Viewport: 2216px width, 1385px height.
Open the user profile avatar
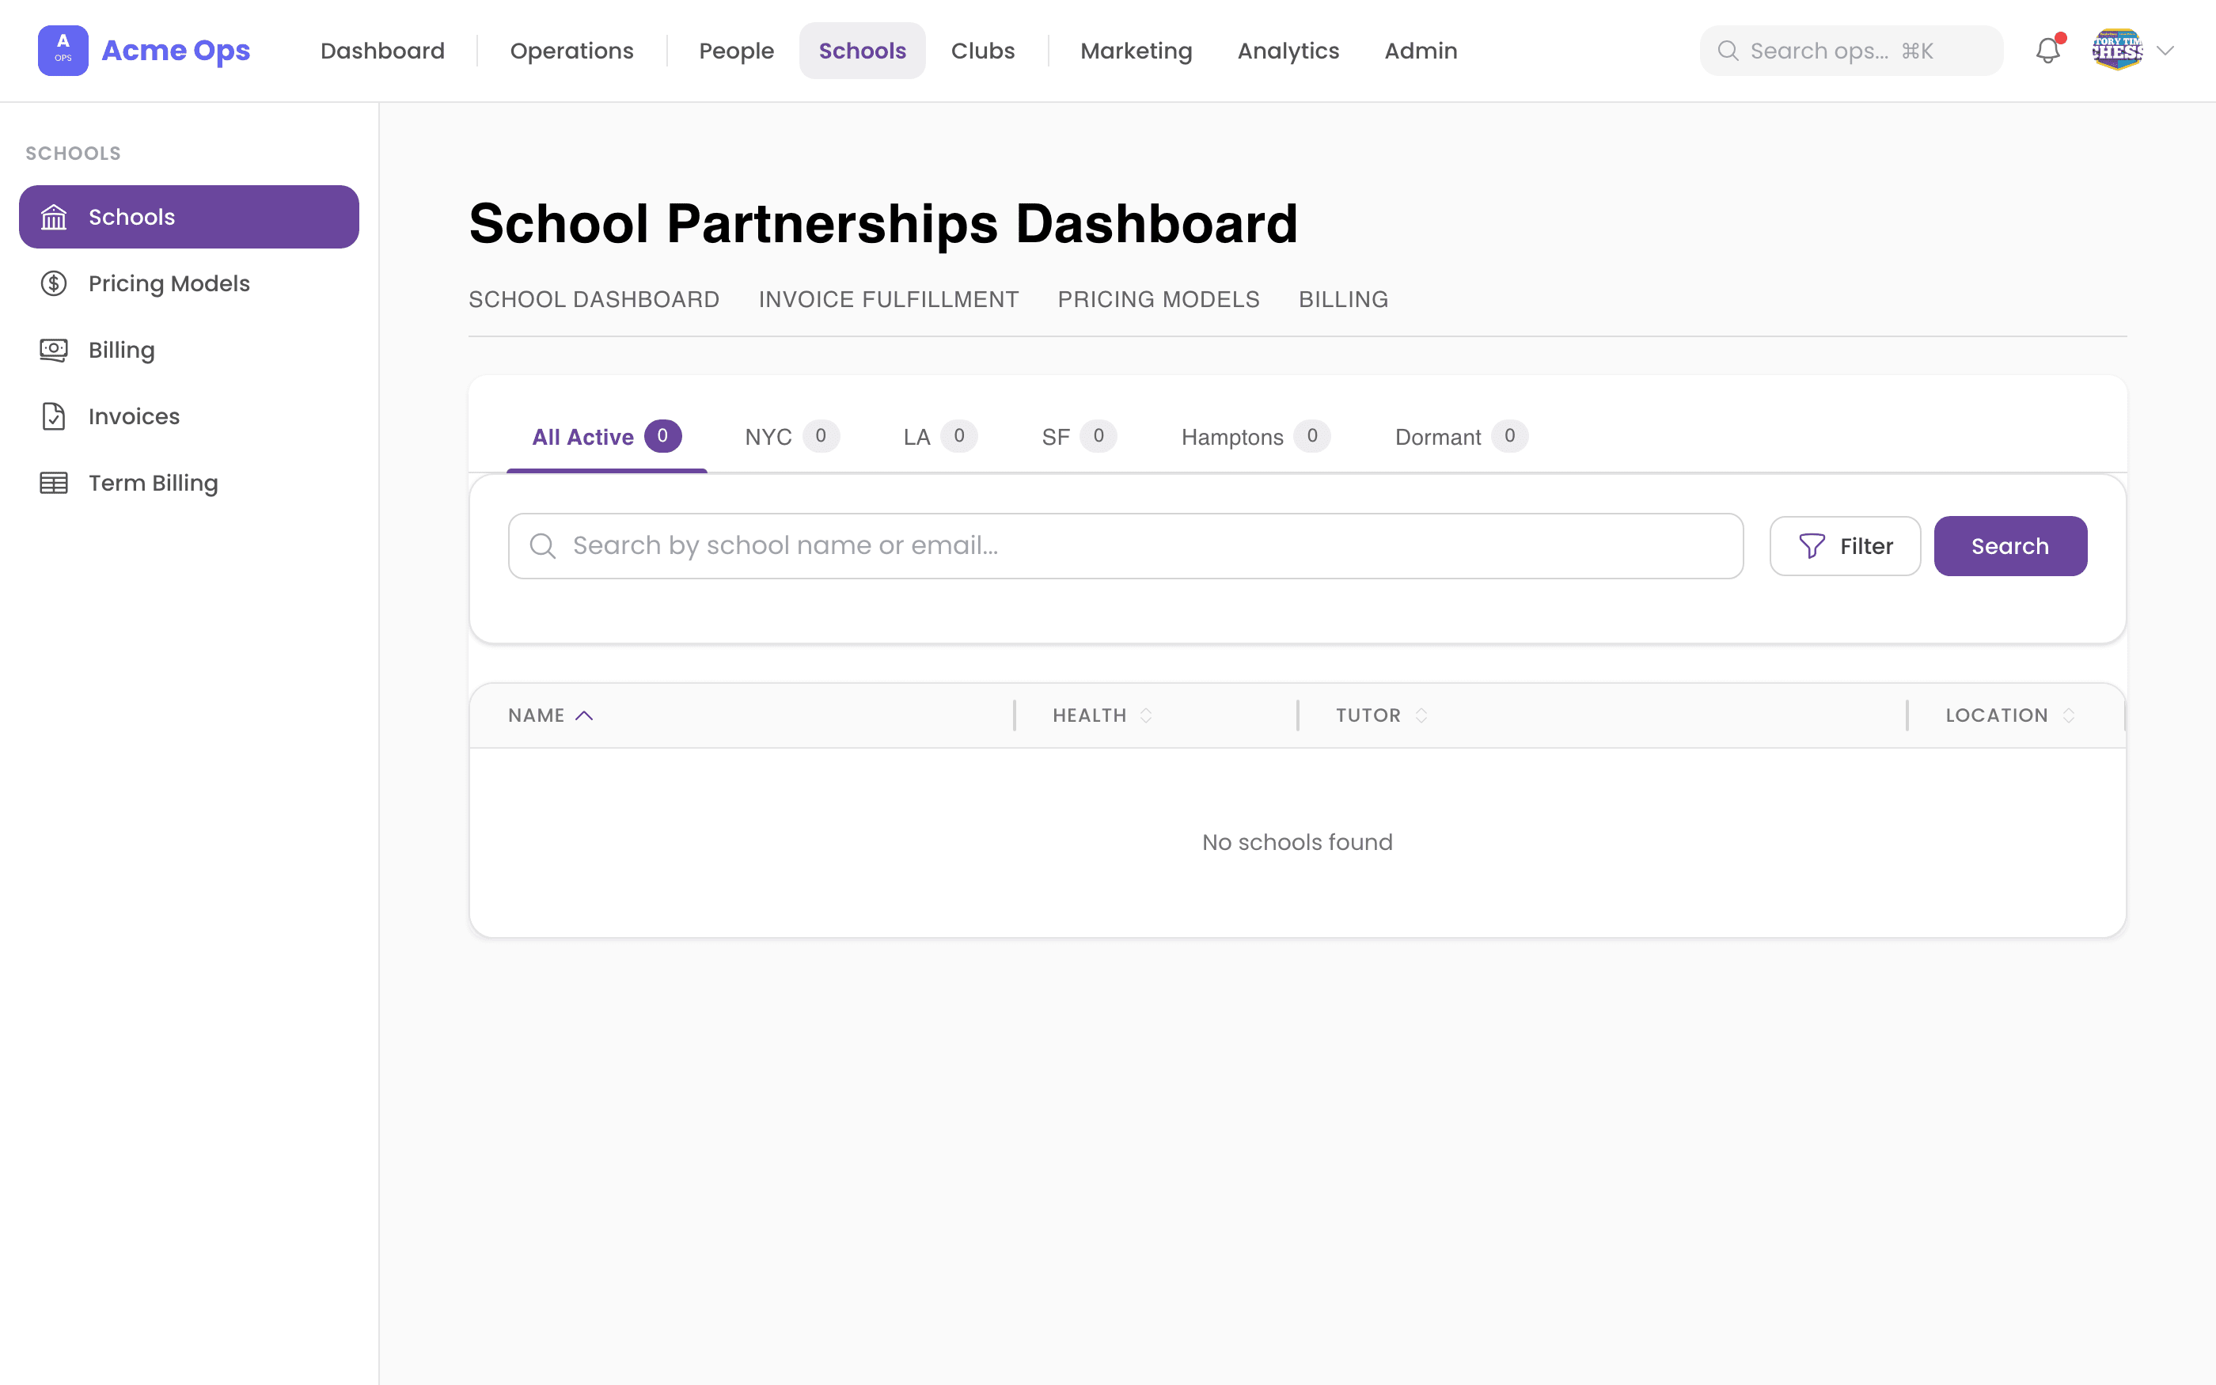[x=2117, y=49]
